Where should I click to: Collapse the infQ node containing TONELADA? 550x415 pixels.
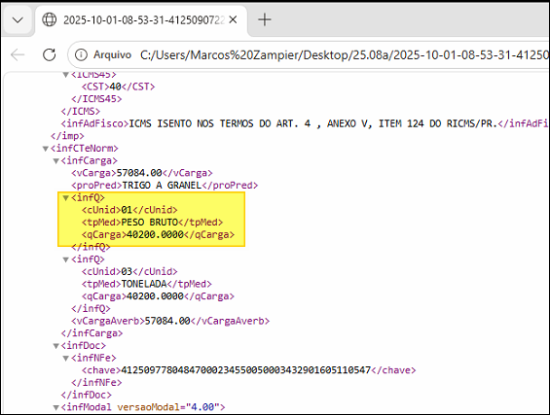click(x=65, y=259)
